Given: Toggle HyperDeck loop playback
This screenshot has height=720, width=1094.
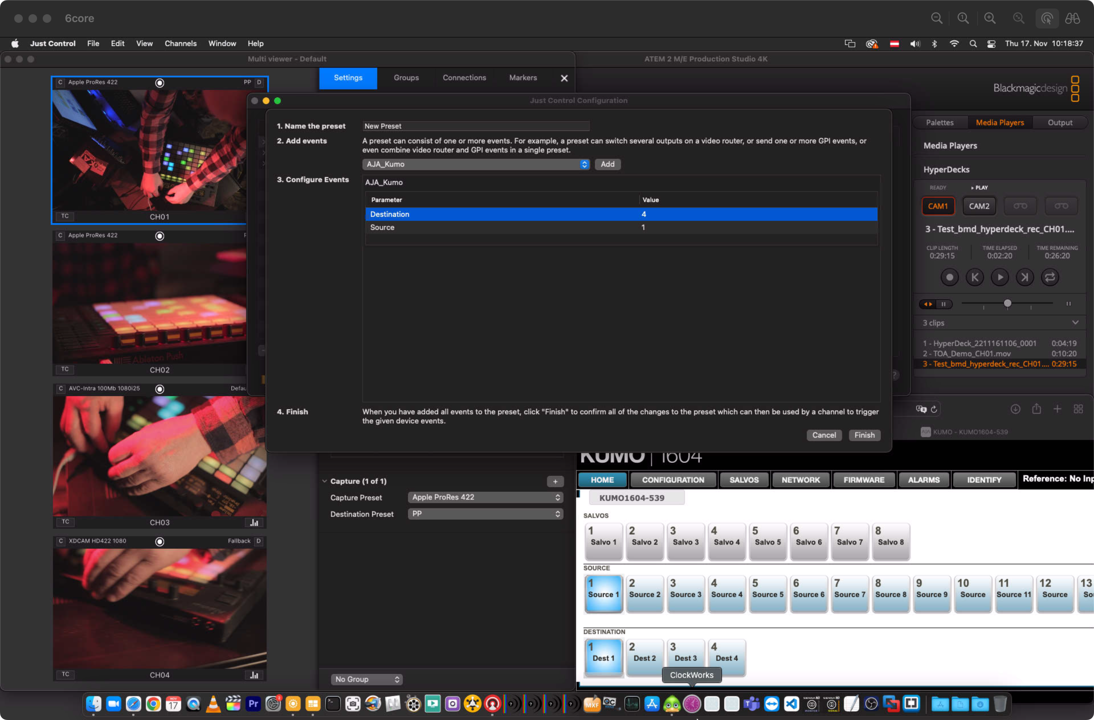Looking at the screenshot, I should (x=1050, y=277).
